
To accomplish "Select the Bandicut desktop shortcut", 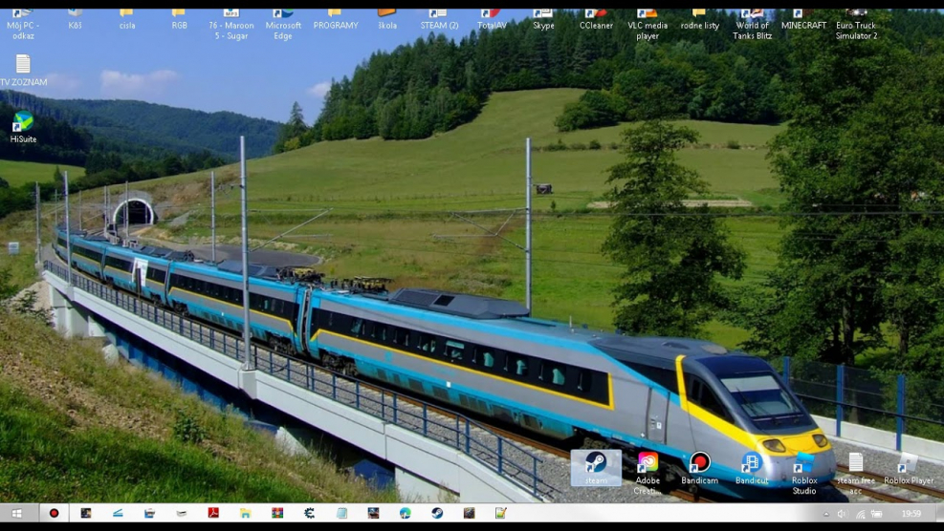I will pyautogui.click(x=752, y=468).
